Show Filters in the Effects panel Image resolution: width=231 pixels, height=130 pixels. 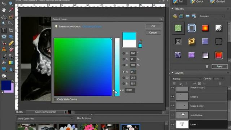click(x=175, y=16)
